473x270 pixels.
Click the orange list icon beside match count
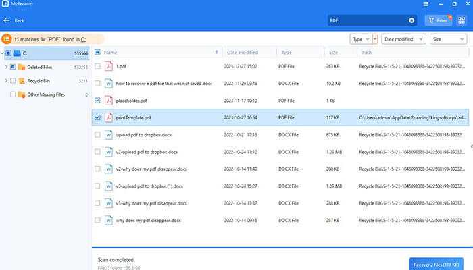pyautogui.click(x=7, y=40)
